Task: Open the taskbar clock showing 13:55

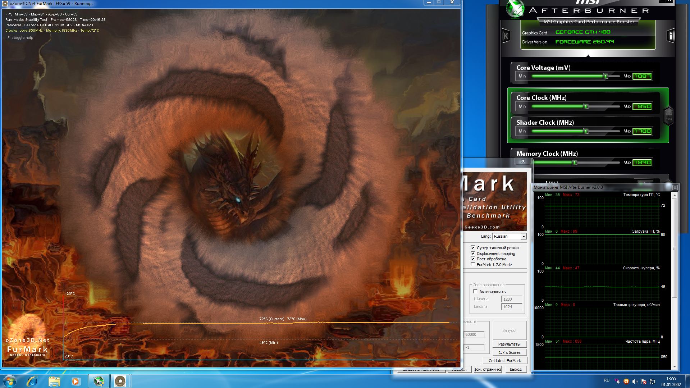Action: tap(671, 381)
